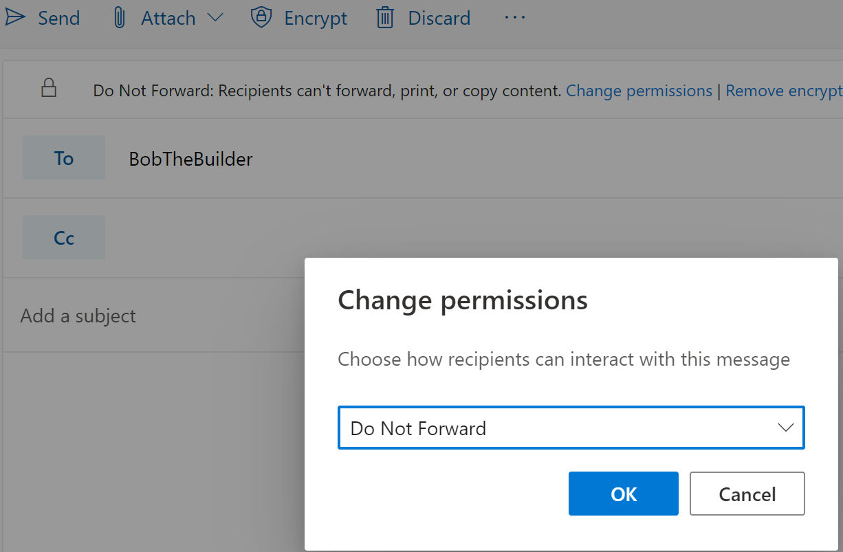
Task: Select the Discard trash can icon
Action: (x=385, y=18)
